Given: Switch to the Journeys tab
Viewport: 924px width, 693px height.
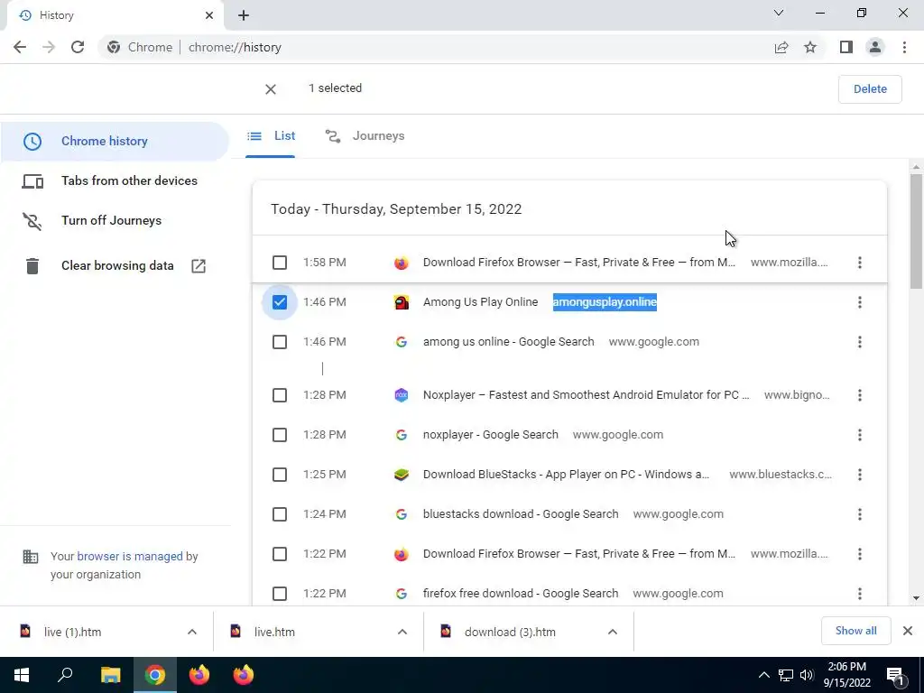Looking at the screenshot, I should click(365, 136).
